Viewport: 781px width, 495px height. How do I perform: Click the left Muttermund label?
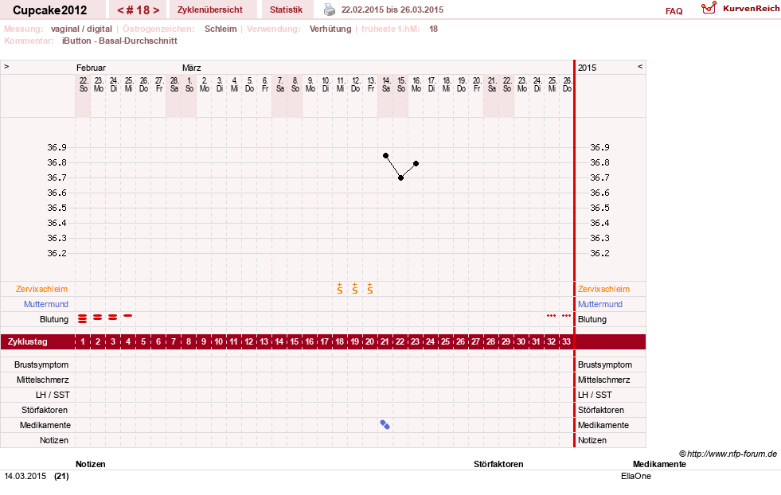pos(46,304)
